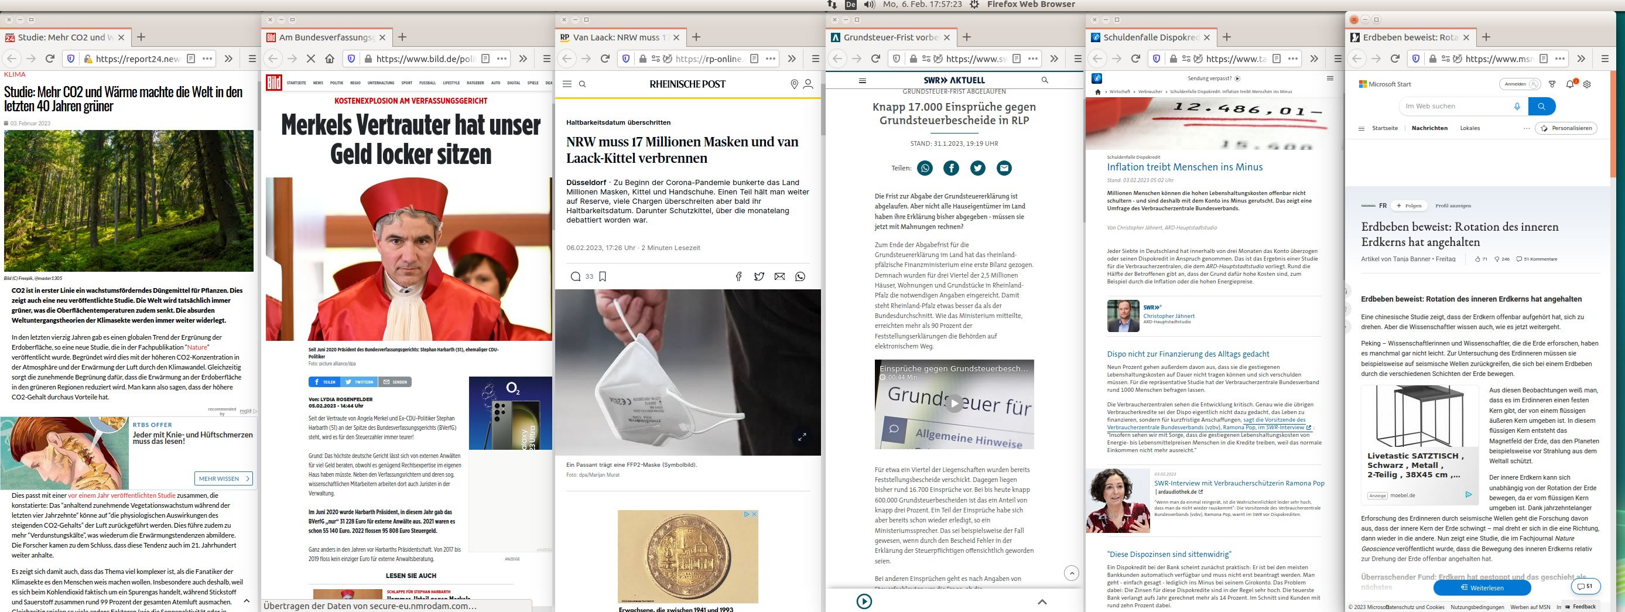Screen dimensions: 1625x612
Task: Show more tools chevron in Bild window
Action: coord(523,59)
